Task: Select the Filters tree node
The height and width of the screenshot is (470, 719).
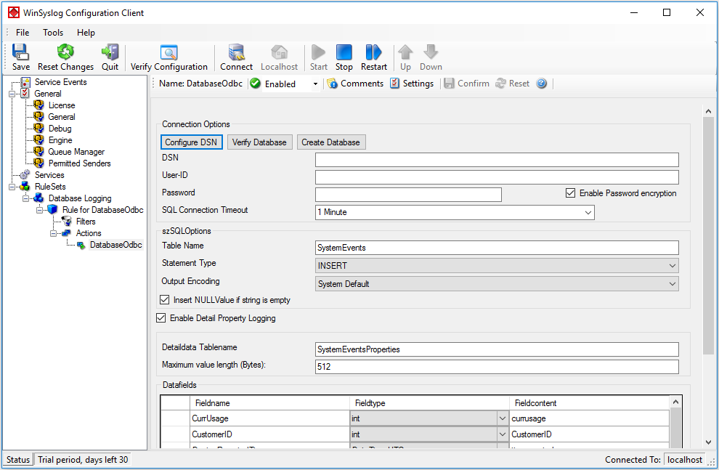Action: (x=86, y=222)
